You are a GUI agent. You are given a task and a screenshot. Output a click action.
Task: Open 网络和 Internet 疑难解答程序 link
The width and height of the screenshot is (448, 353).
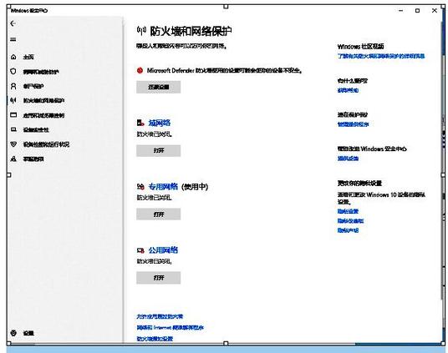point(170,327)
